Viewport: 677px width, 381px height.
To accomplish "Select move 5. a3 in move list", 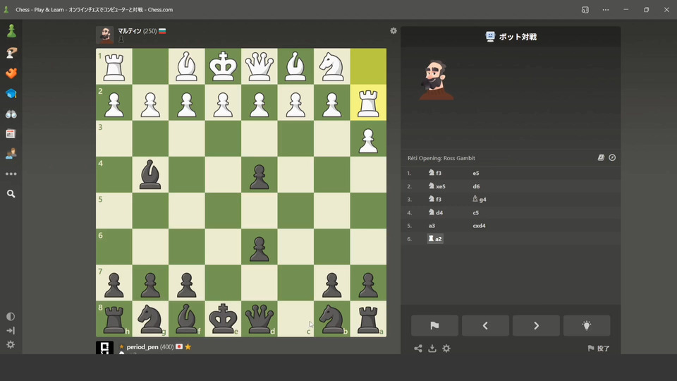I will click(432, 226).
